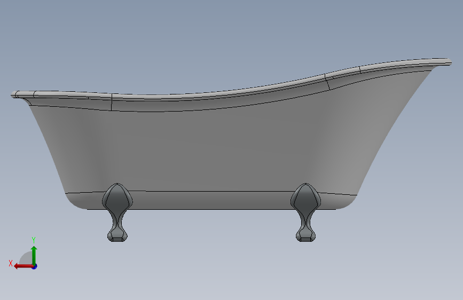Select the left claw foot of the tub
The image size is (463, 300).
(x=117, y=212)
